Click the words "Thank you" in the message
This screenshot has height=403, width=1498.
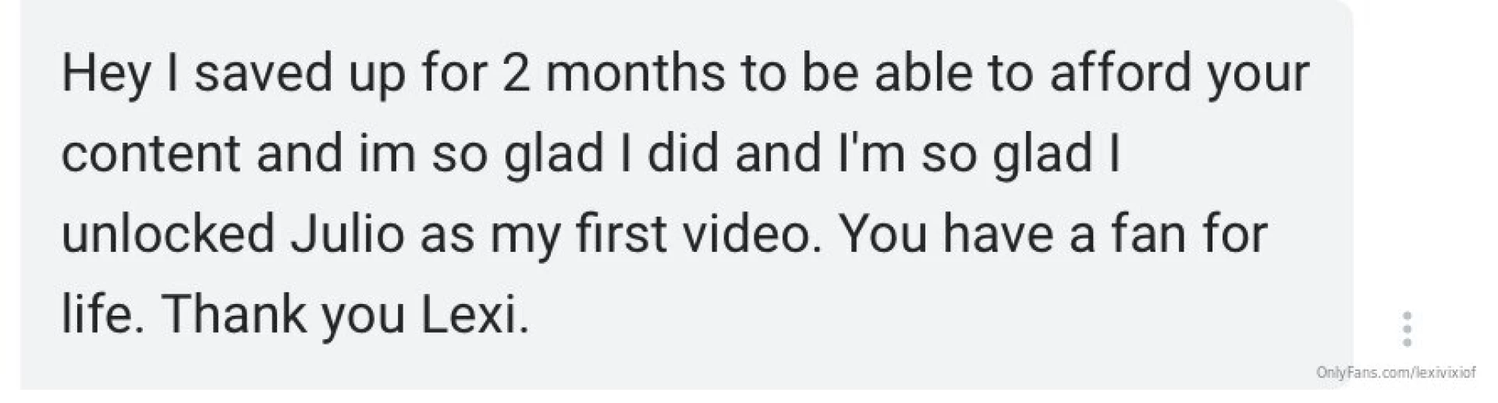point(283,315)
